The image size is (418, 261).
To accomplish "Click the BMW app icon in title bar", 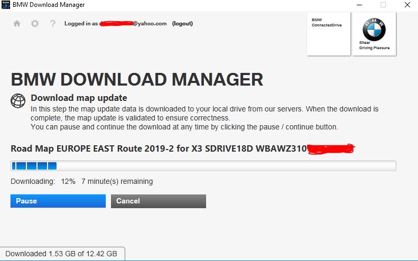I will 6,5.
